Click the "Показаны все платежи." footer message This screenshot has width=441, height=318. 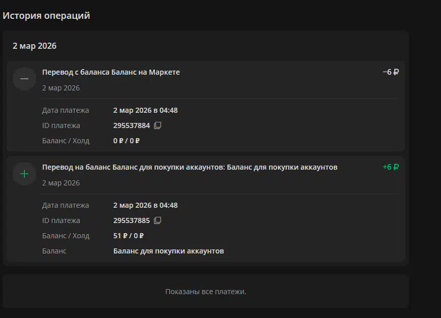click(206, 292)
